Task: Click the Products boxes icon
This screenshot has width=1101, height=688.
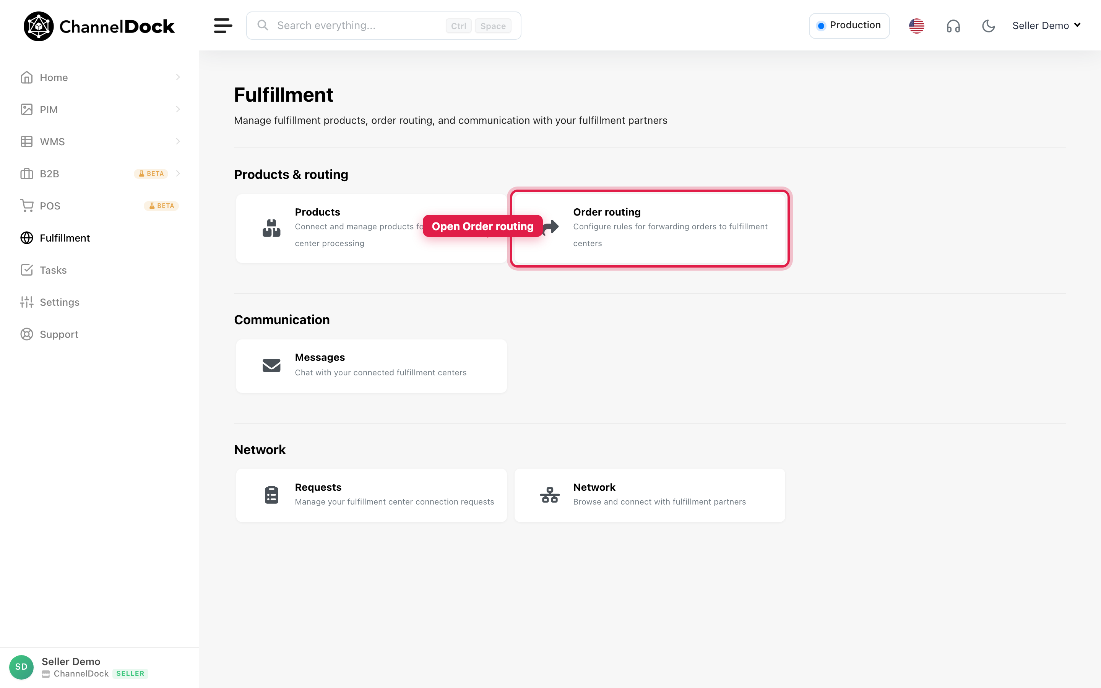Action: click(x=271, y=228)
